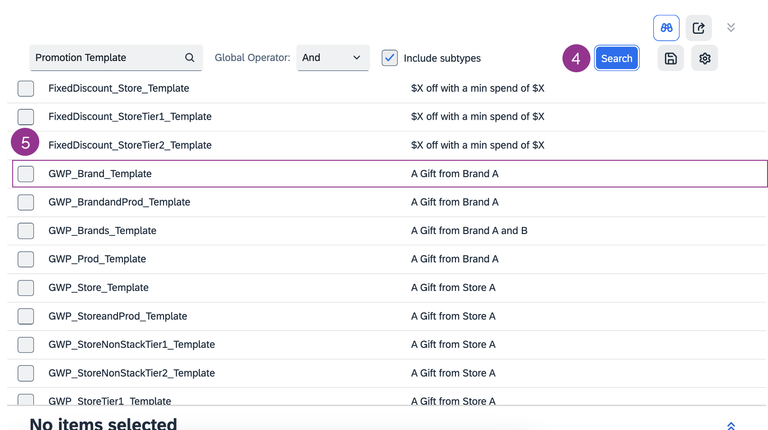Click the Promotion Template type input field

[x=106, y=58]
